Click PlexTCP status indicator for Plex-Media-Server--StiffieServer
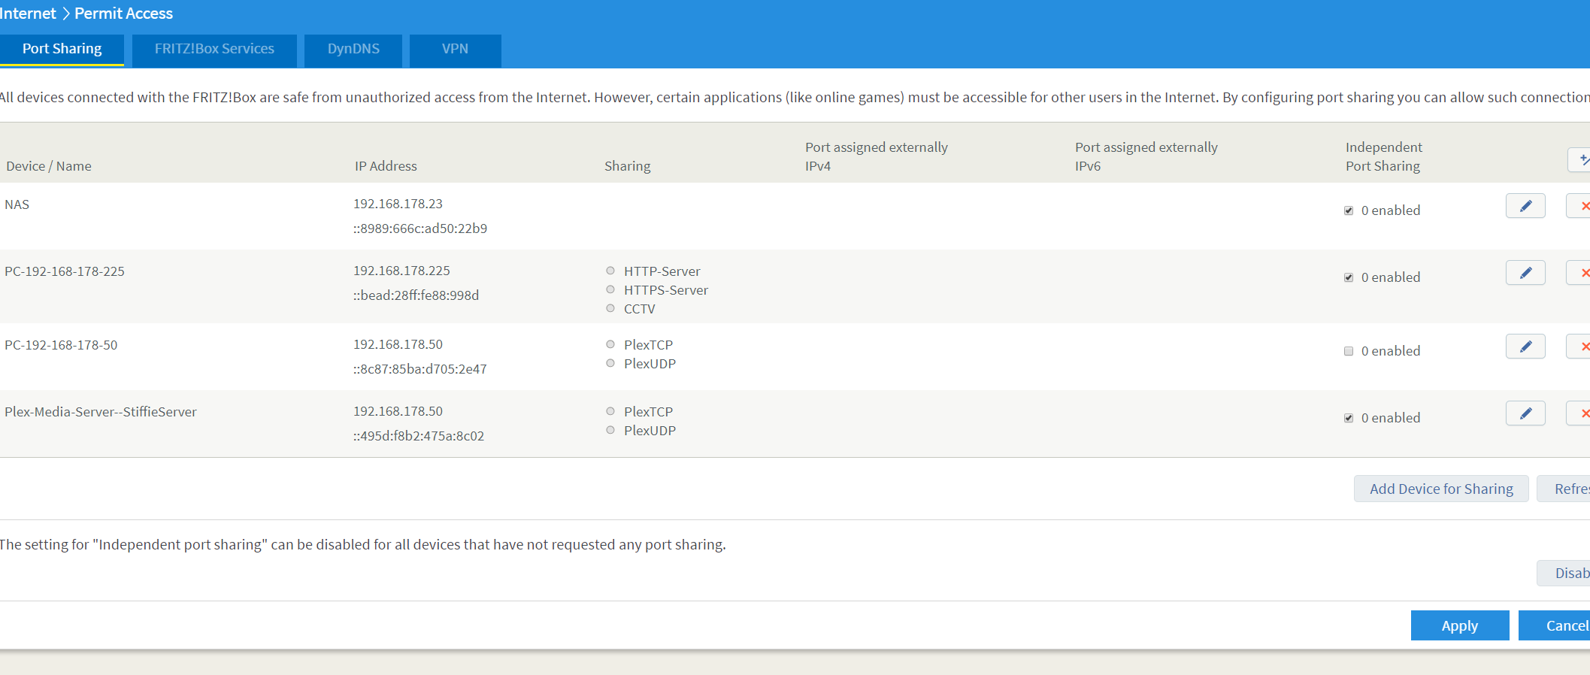 pos(610,411)
